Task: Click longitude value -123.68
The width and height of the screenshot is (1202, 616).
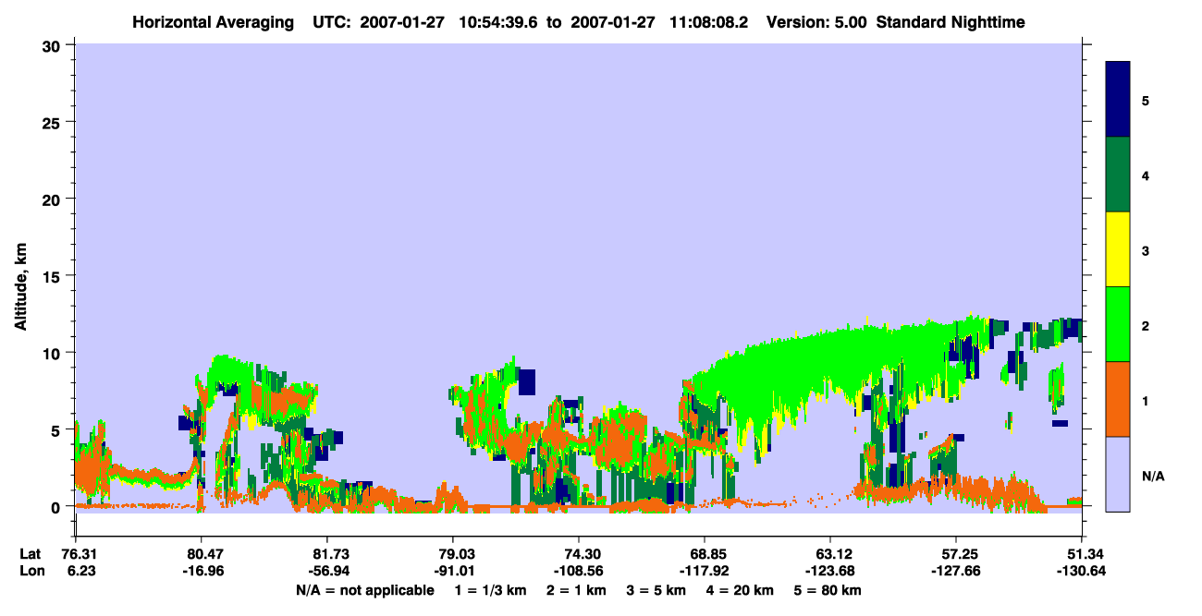Action: [x=830, y=571]
